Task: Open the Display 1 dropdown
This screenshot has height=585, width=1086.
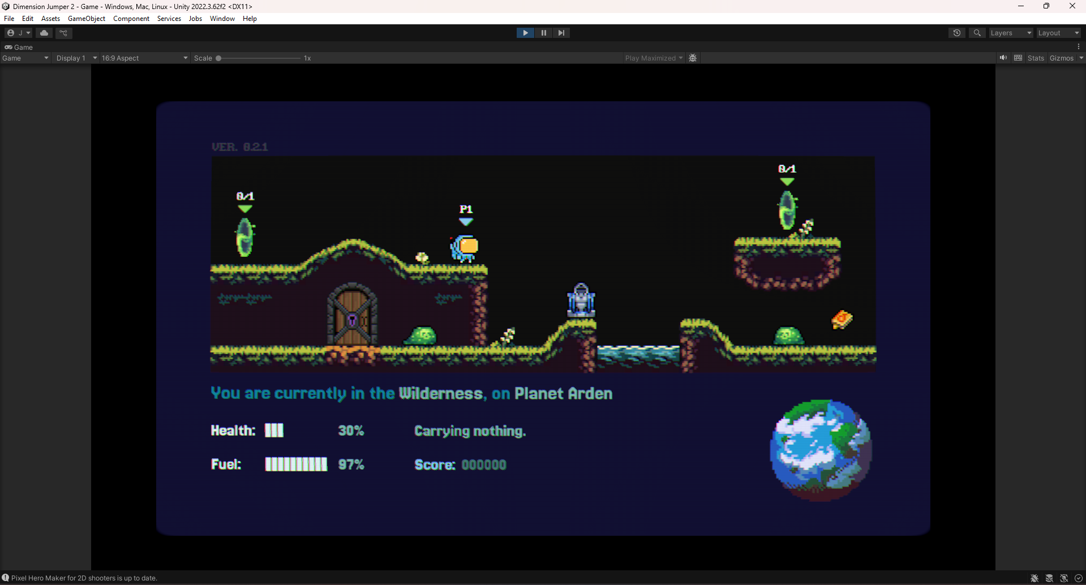Action: 76,58
